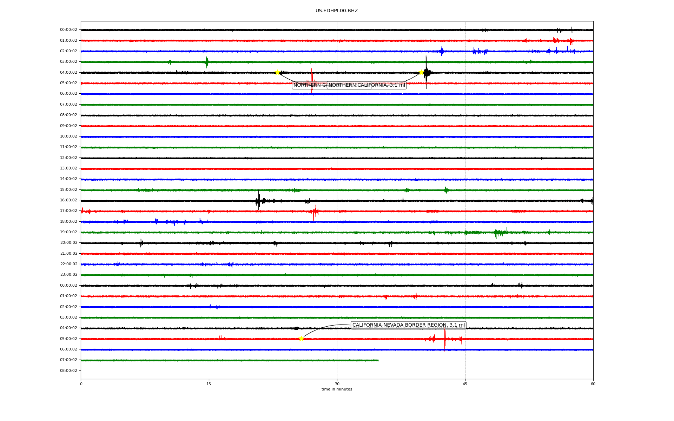Click the leftmost yellow star on the black trace
Viewport: 674px width, 421px height.
pyautogui.click(x=277, y=72)
